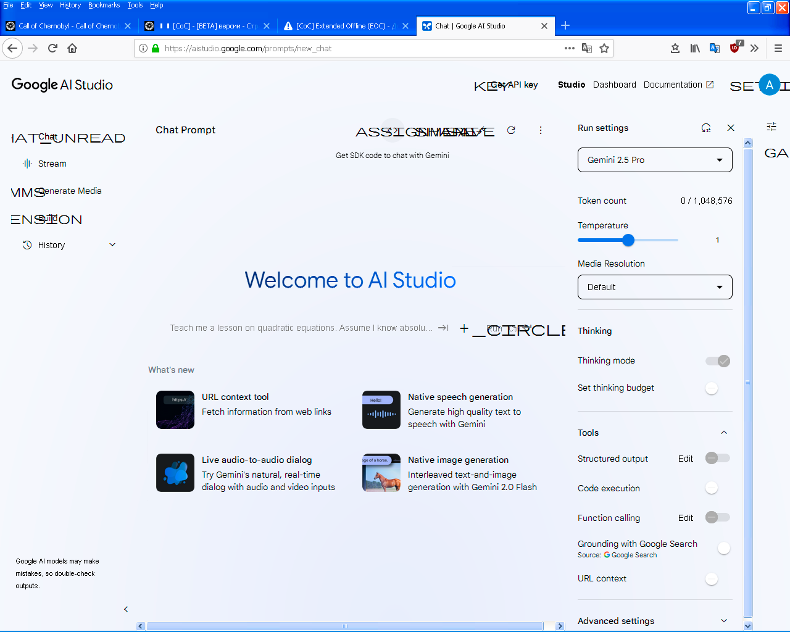The width and height of the screenshot is (790, 632).
Task: Open the Chat Prompt more options menu
Action: [541, 130]
